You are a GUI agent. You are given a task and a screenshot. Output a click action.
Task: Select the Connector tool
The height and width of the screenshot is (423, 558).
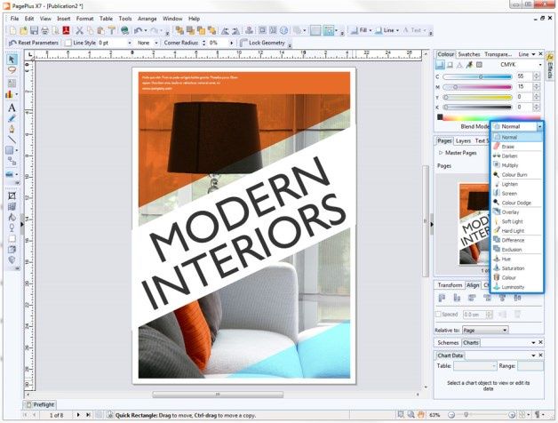12,161
